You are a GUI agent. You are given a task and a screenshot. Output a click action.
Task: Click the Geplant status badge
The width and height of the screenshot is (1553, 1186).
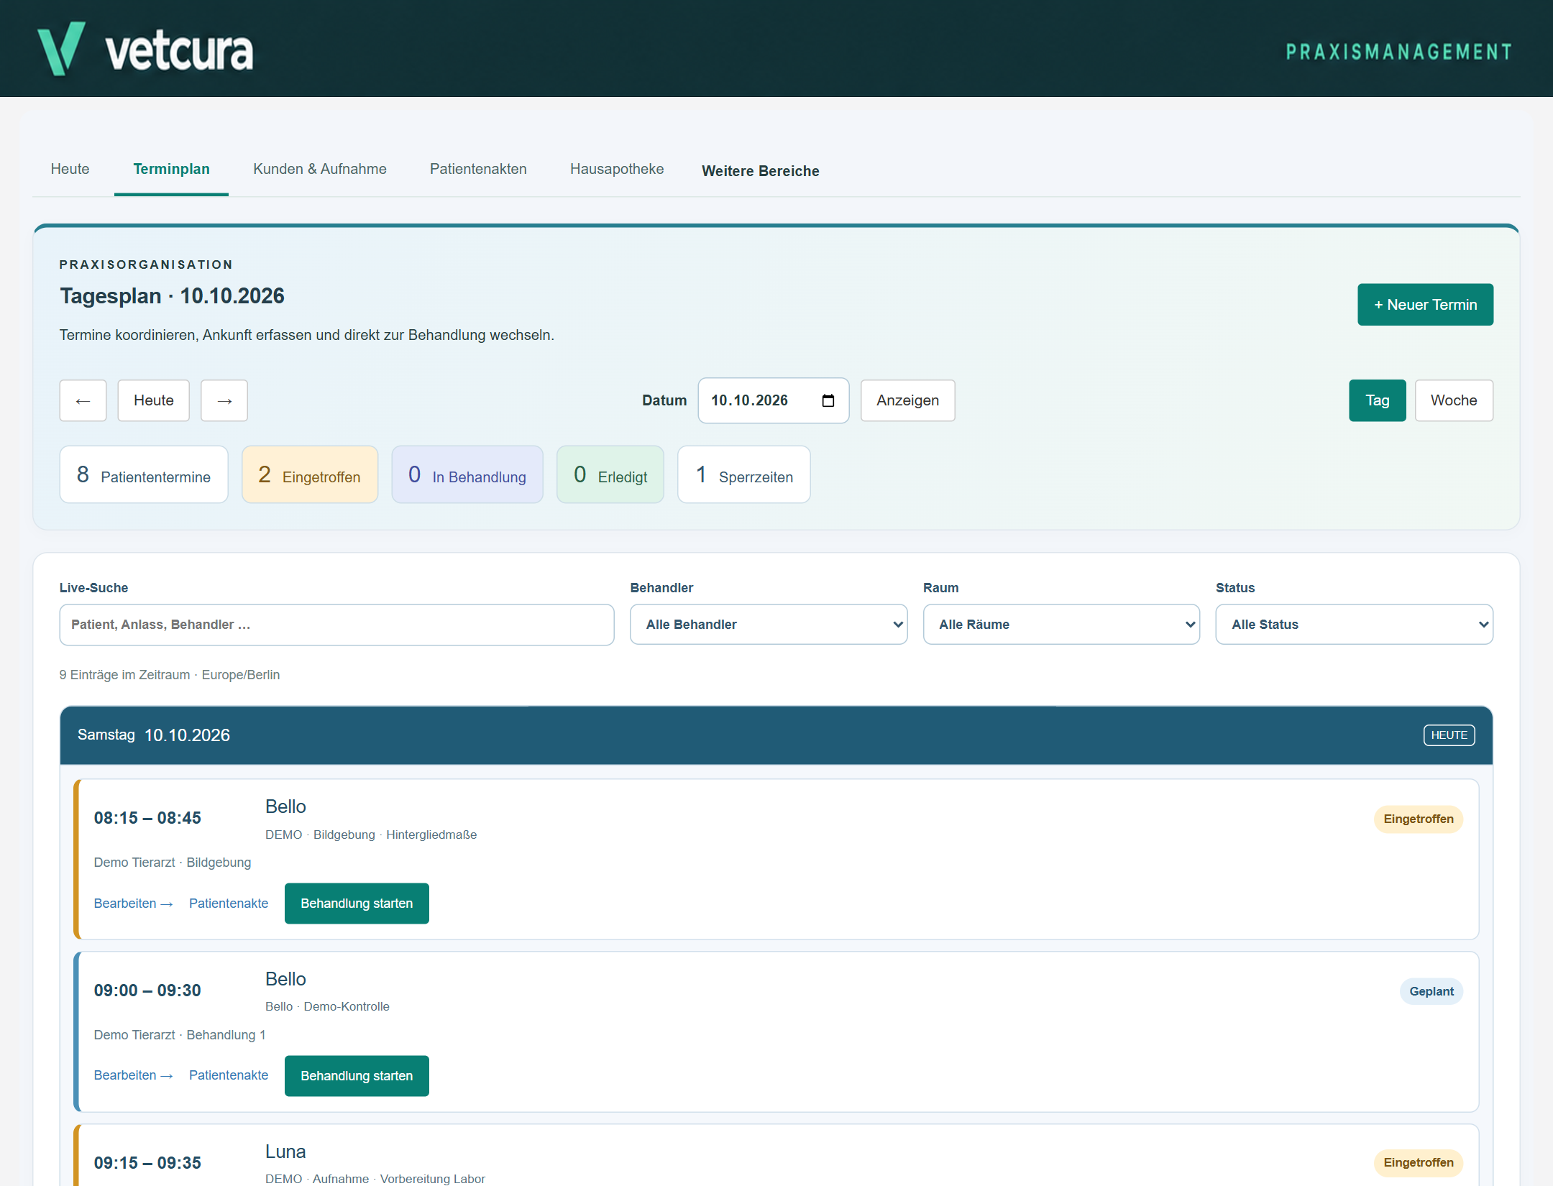click(1431, 992)
